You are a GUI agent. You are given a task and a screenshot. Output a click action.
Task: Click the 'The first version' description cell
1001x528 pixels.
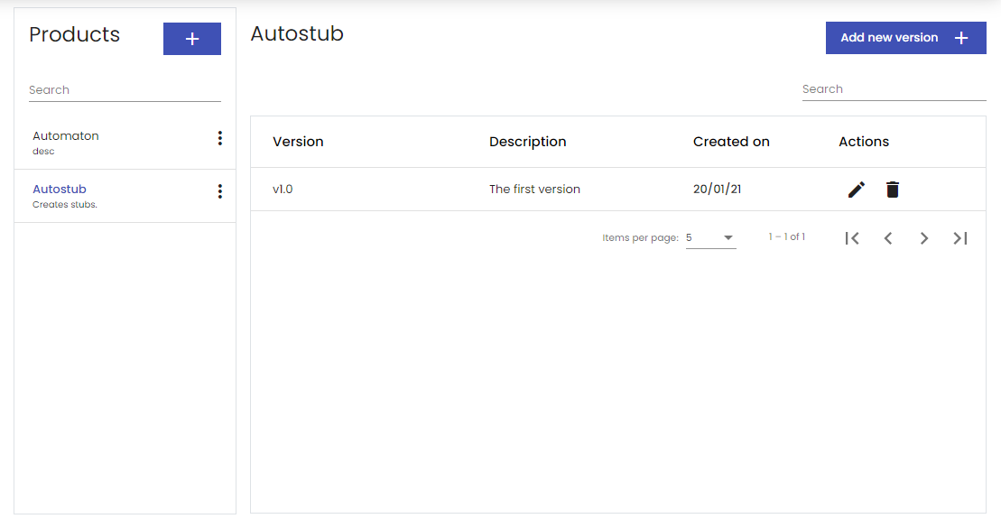534,189
